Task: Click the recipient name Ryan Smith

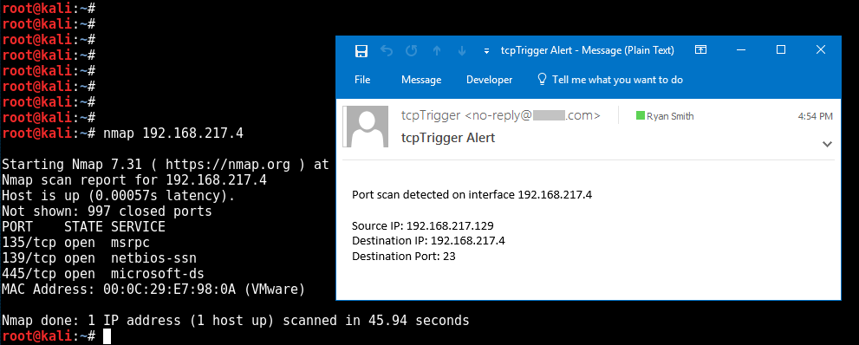Action: [x=670, y=116]
